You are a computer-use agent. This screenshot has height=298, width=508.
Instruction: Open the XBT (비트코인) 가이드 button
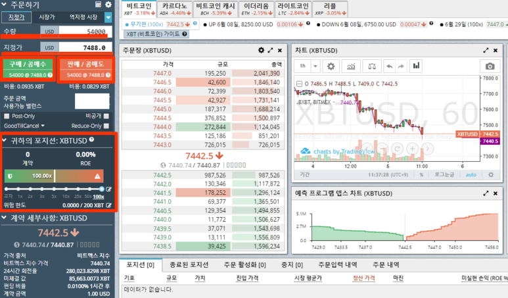point(155,34)
